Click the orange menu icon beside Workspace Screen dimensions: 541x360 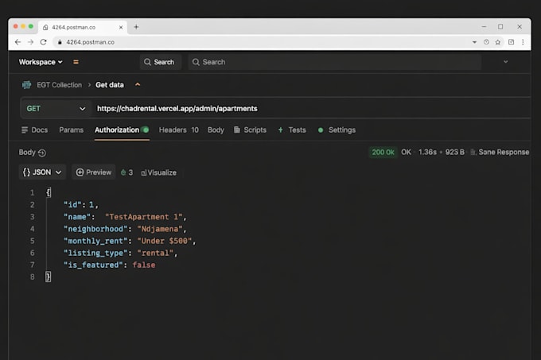click(x=76, y=62)
